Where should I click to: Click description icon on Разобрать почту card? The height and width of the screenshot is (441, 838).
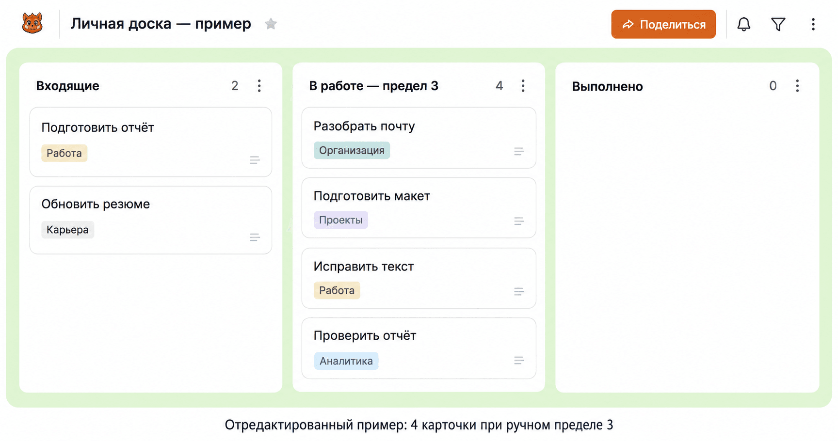519,151
